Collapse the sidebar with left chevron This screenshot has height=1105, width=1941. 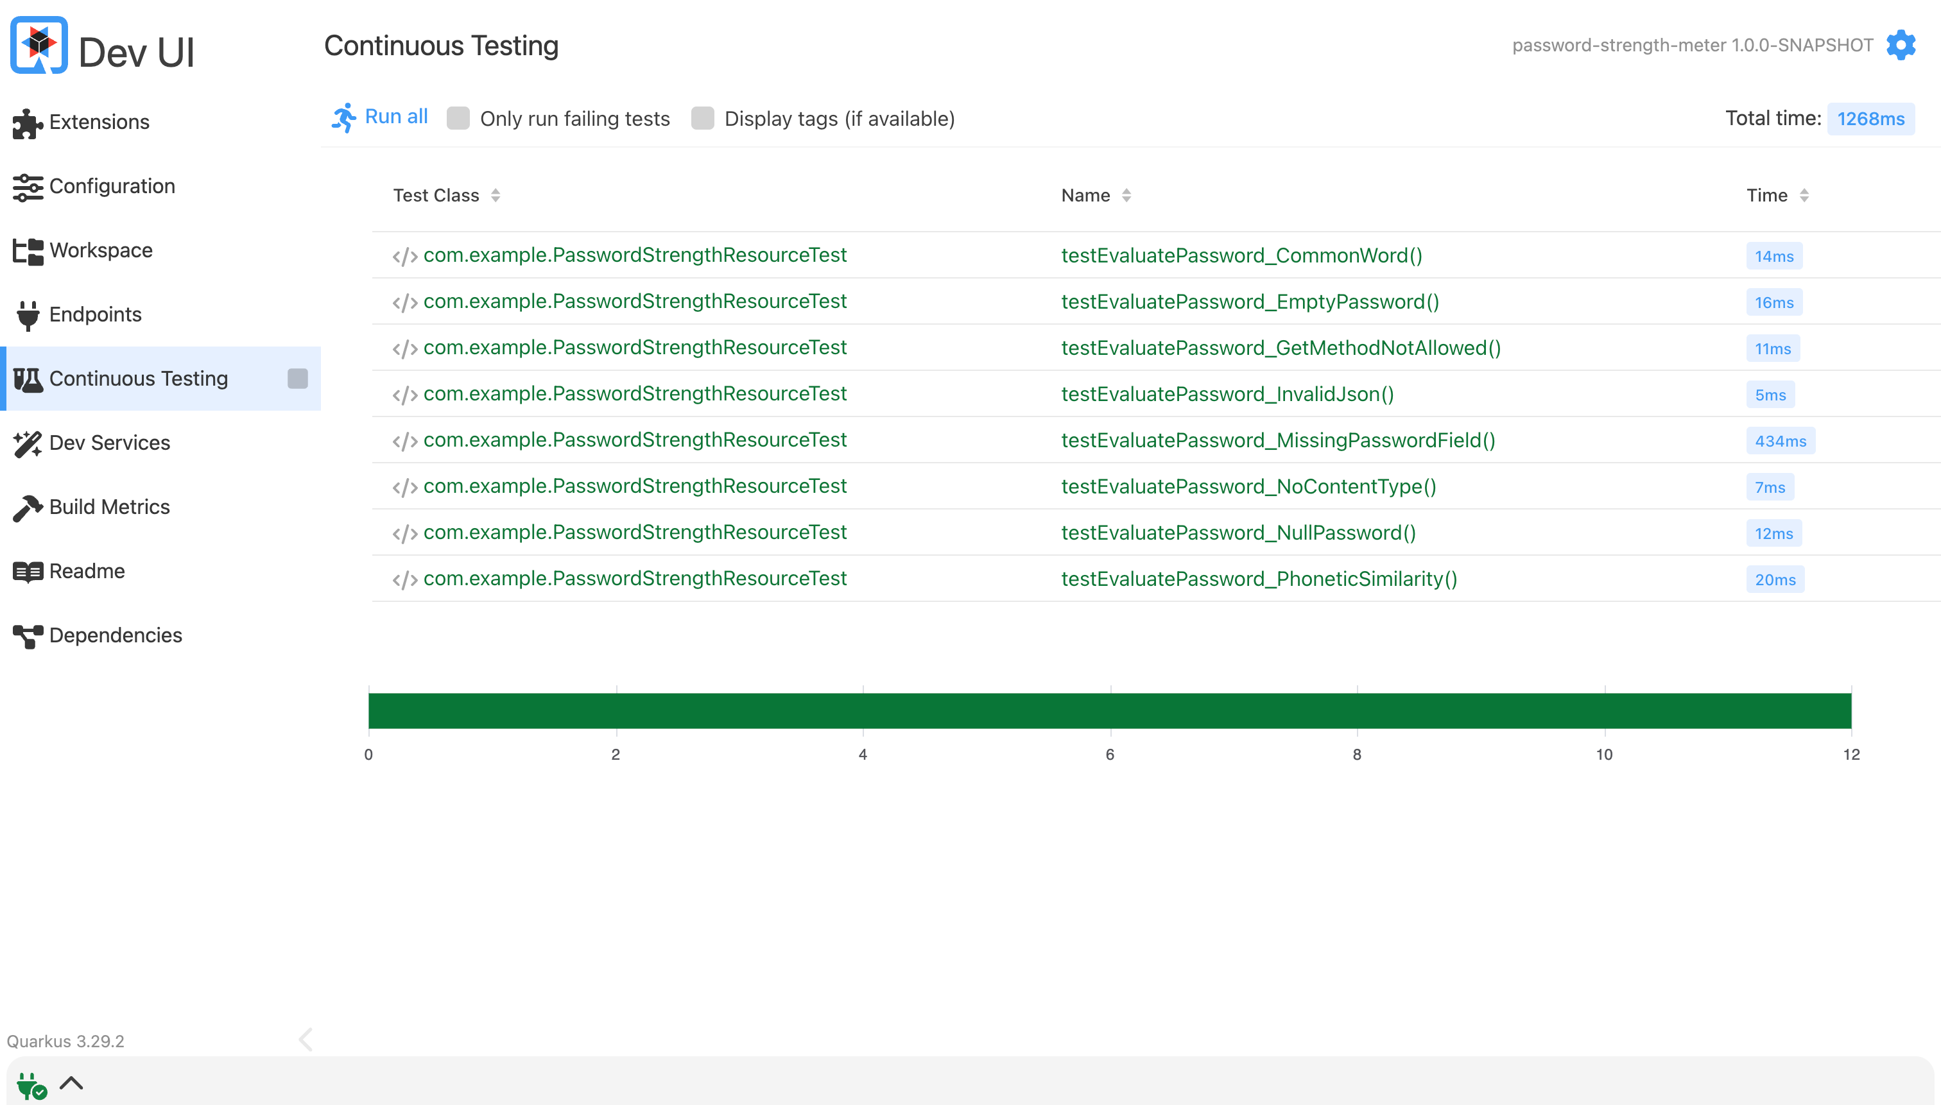306,1040
